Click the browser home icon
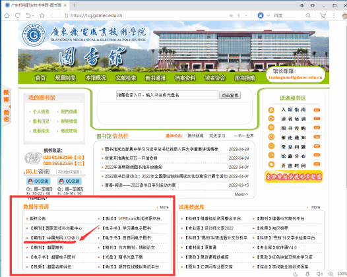Screen dimensions: 347x277 7,15
